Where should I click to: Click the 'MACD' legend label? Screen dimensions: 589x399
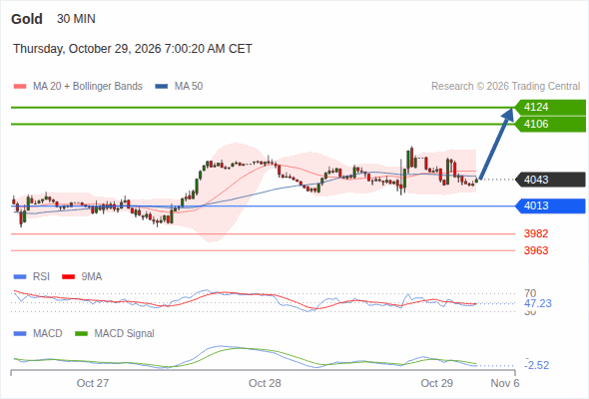(x=48, y=334)
